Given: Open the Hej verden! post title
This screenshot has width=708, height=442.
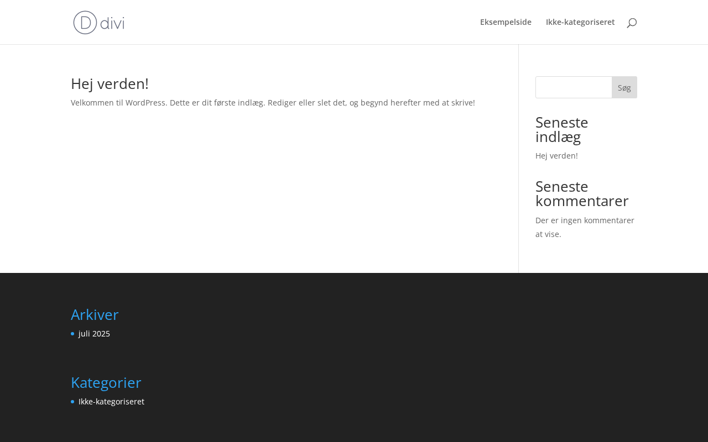Looking at the screenshot, I should click(110, 84).
